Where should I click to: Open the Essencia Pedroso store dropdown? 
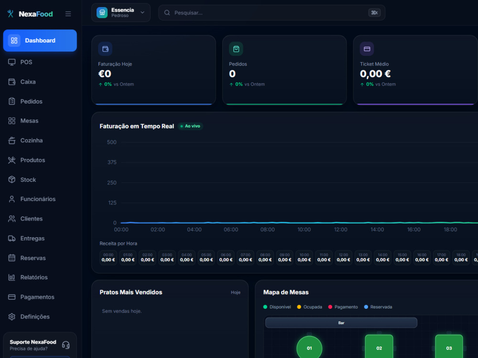121,13
